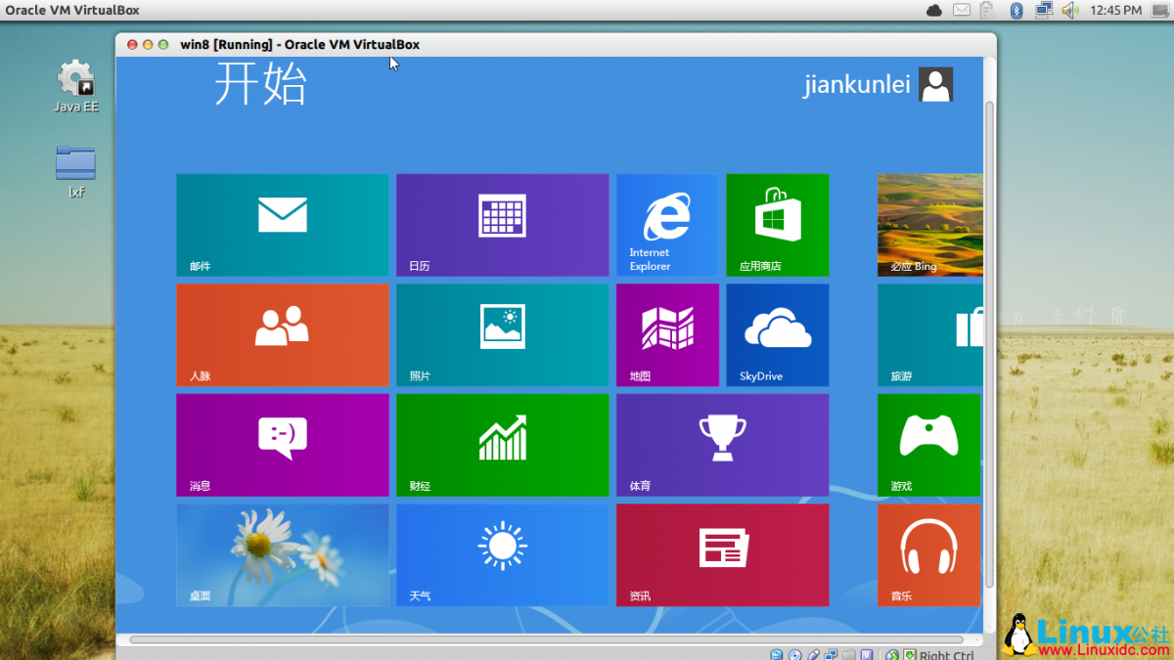This screenshot has width=1174, height=660.
Task: Launch Internet Explorer from its tile
Action: click(x=667, y=225)
